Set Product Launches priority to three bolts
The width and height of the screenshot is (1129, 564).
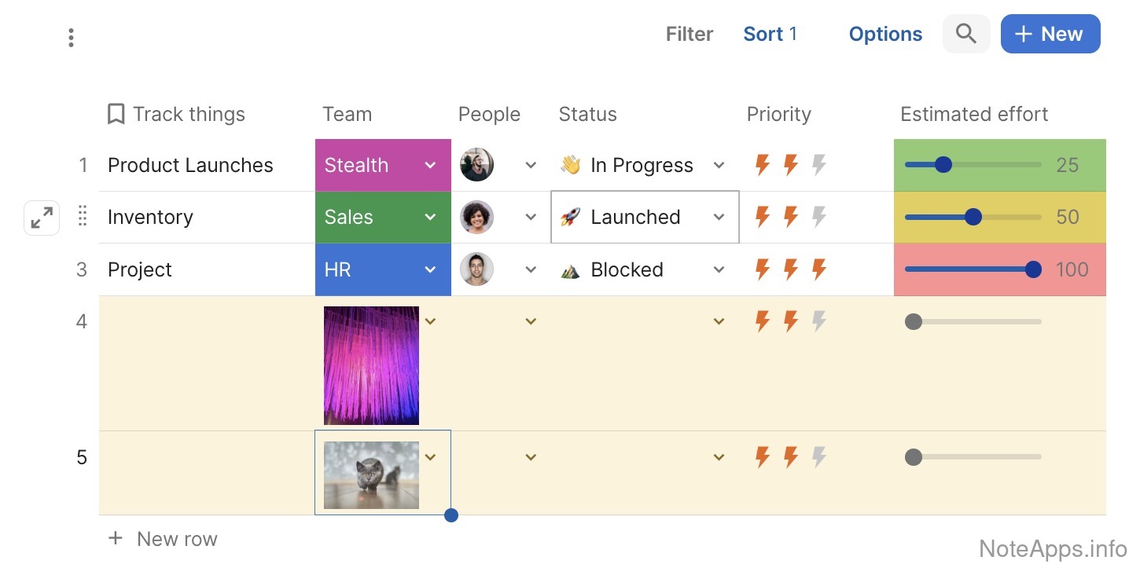click(x=819, y=165)
